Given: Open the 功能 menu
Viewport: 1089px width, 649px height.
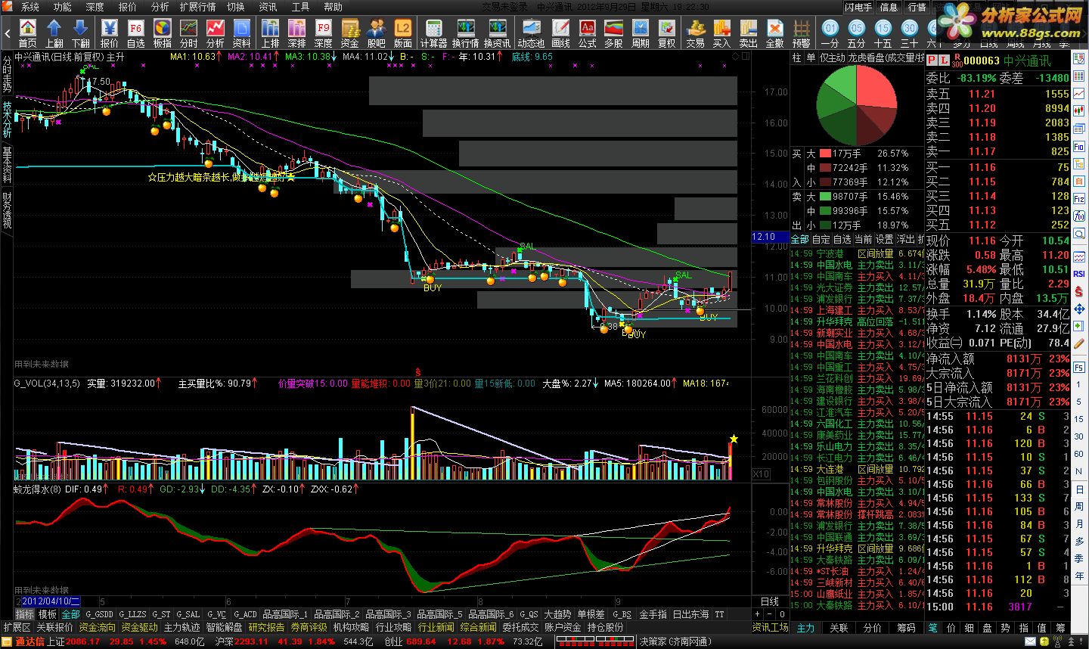Looking at the screenshot, I should (63, 7).
